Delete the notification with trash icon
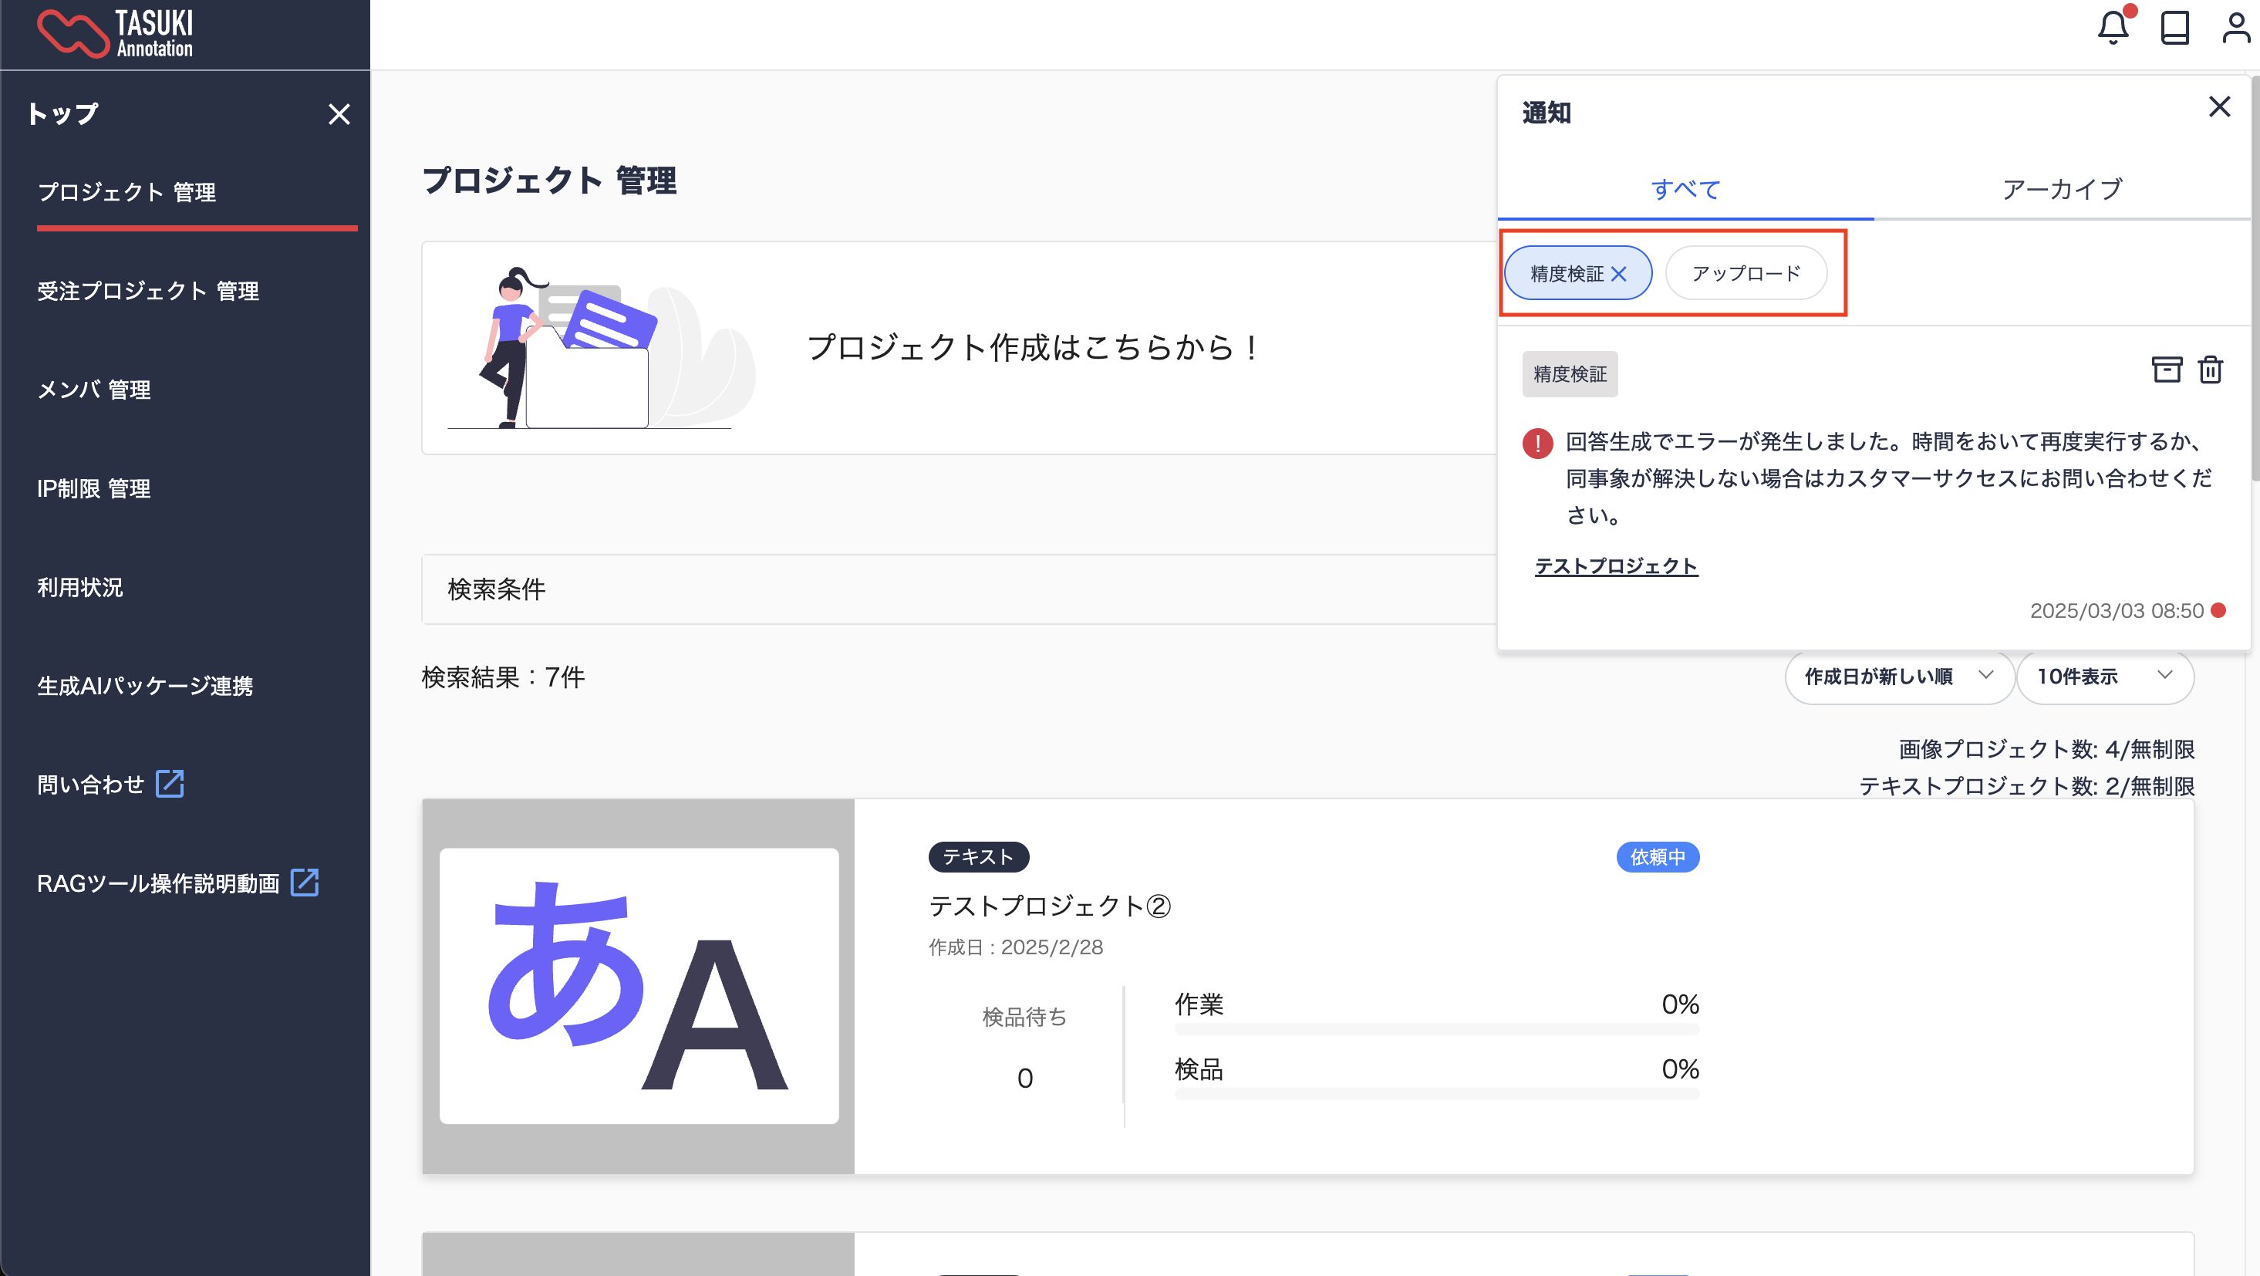 (2210, 370)
